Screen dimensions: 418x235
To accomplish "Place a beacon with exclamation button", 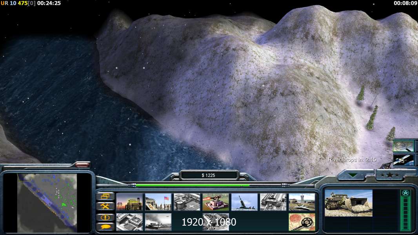I will pyautogui.click(x=105, y=217).
